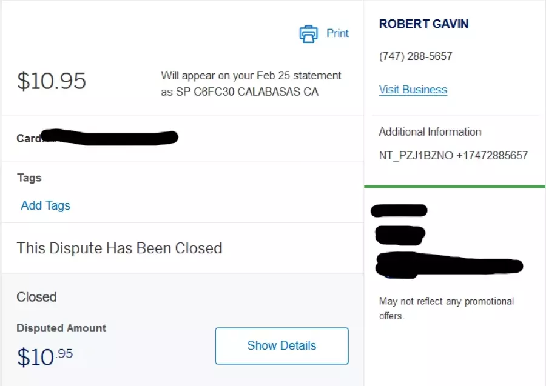Click the Card label on the left
This screenshot has height=386, width=546.
click(29, 138)
